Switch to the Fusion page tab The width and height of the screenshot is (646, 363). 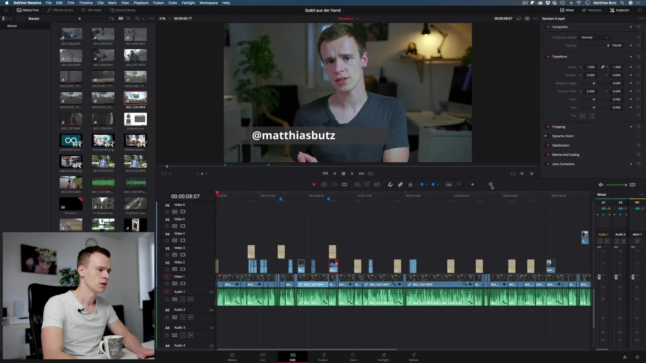[x=323, y=357]
